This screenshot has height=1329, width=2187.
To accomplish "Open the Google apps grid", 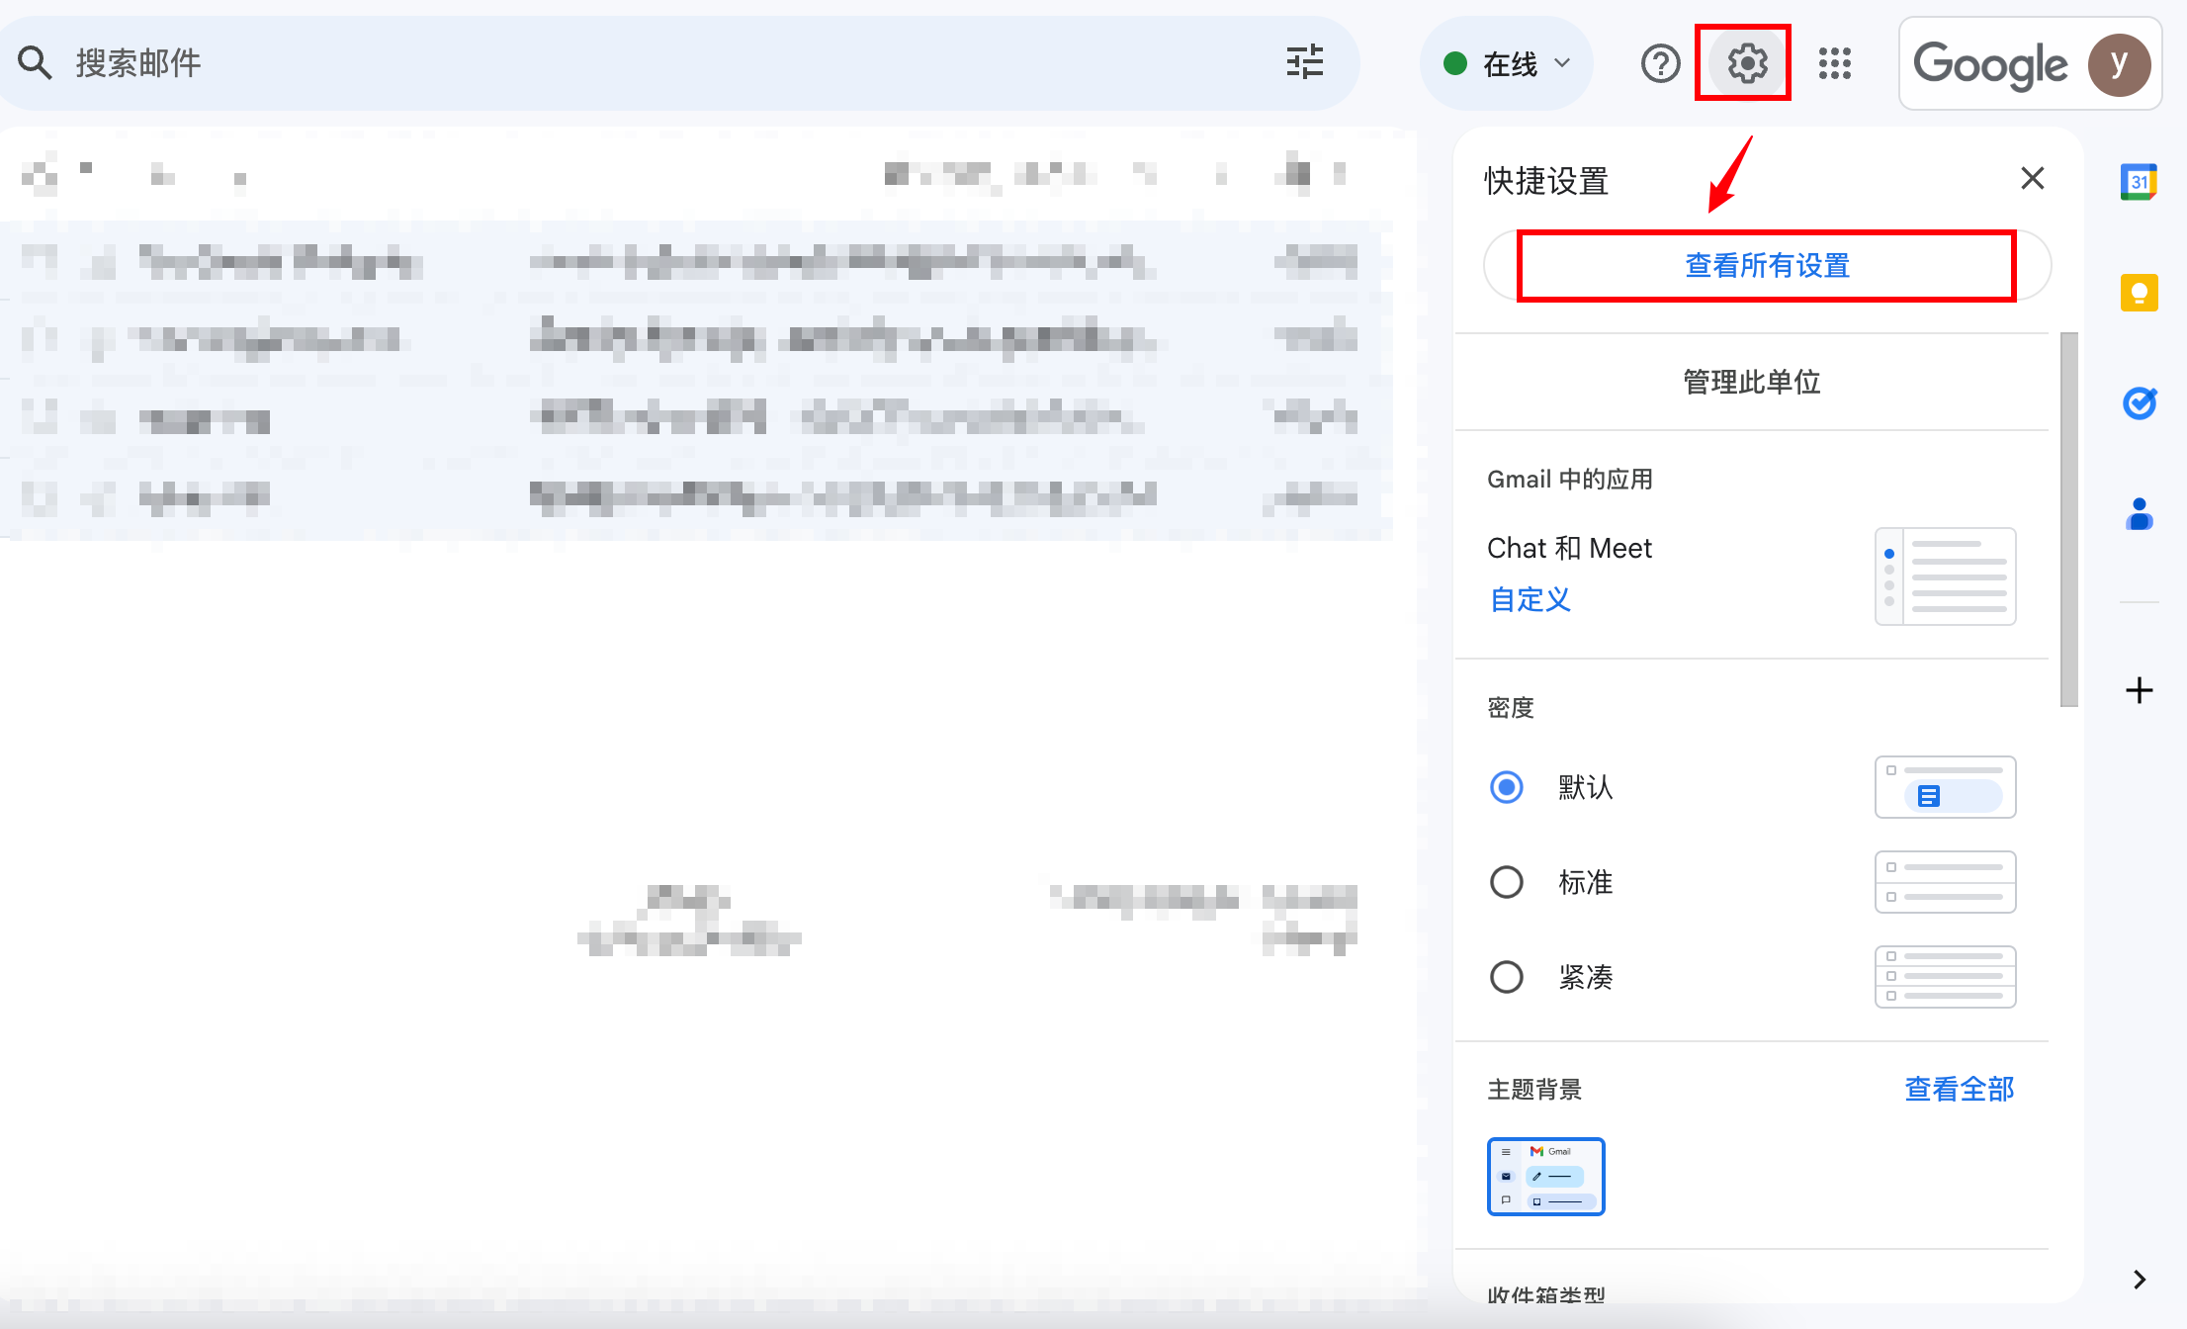I will [1835, 64].
